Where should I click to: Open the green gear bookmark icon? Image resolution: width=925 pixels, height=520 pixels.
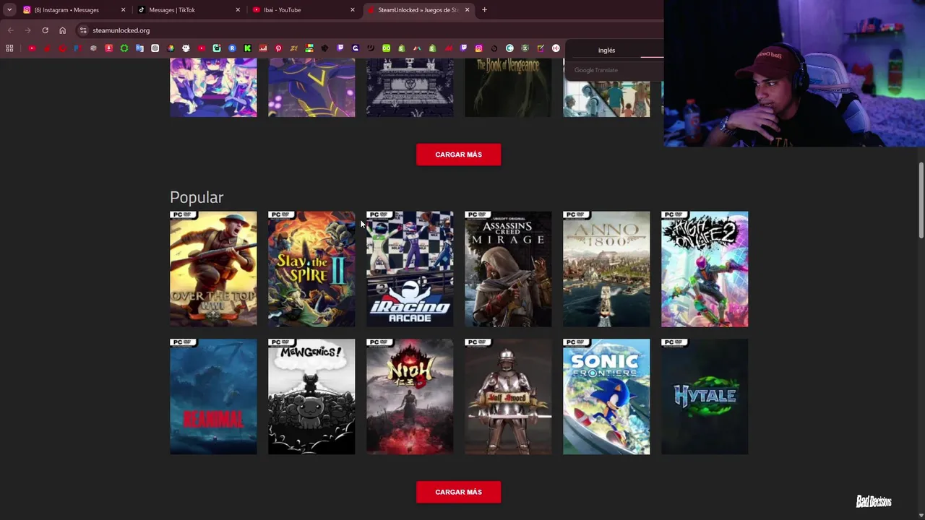(124, 48)
